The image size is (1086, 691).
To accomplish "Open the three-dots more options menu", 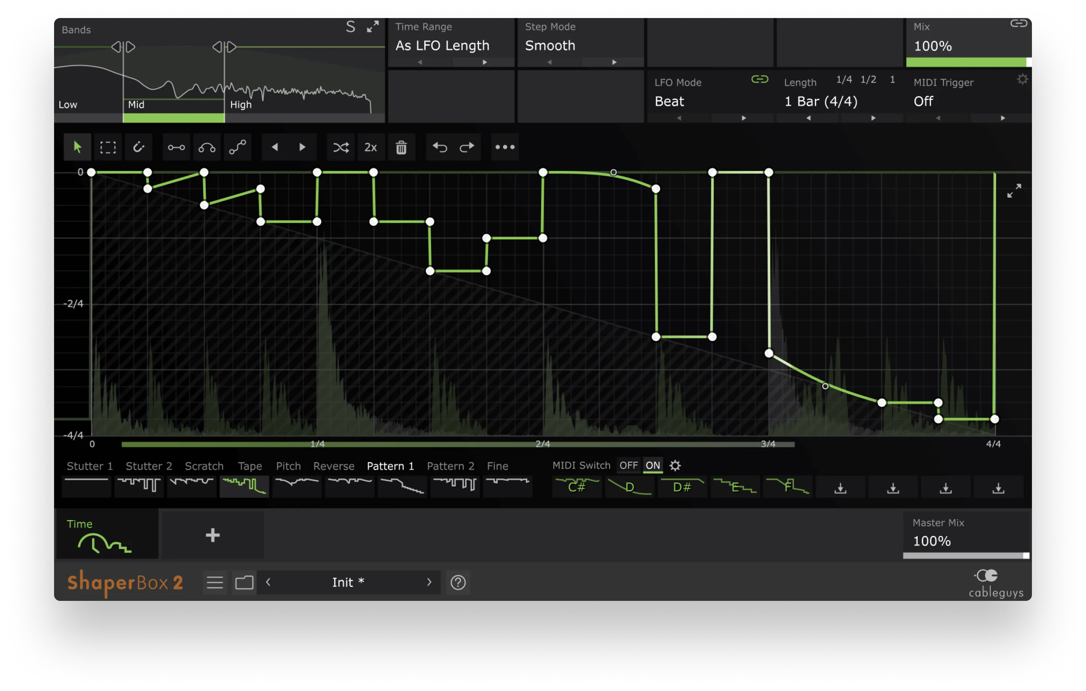I will click(x=505, y=147).
